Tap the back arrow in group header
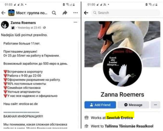This screenshot has height=131, width=163. click(x=3, y=13)
